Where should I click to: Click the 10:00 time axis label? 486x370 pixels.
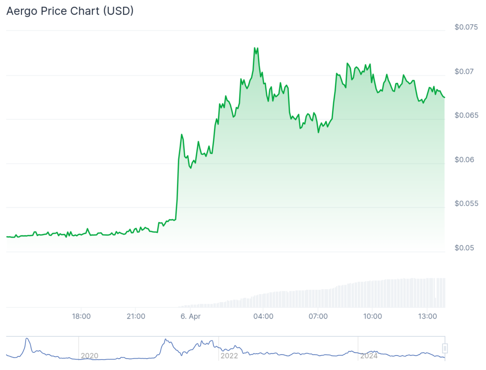373,316
